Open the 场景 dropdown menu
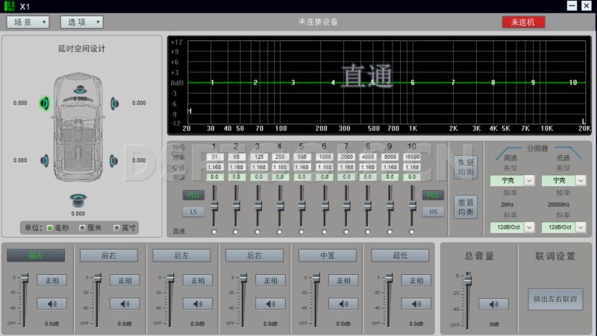The height and width of the screenshot is (336, 597). point(28,22)
